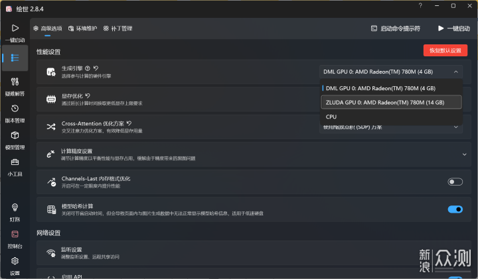Switch to the 环境维护 tab
This screenshot has width=478, height=279.
(x=82, y=28)
